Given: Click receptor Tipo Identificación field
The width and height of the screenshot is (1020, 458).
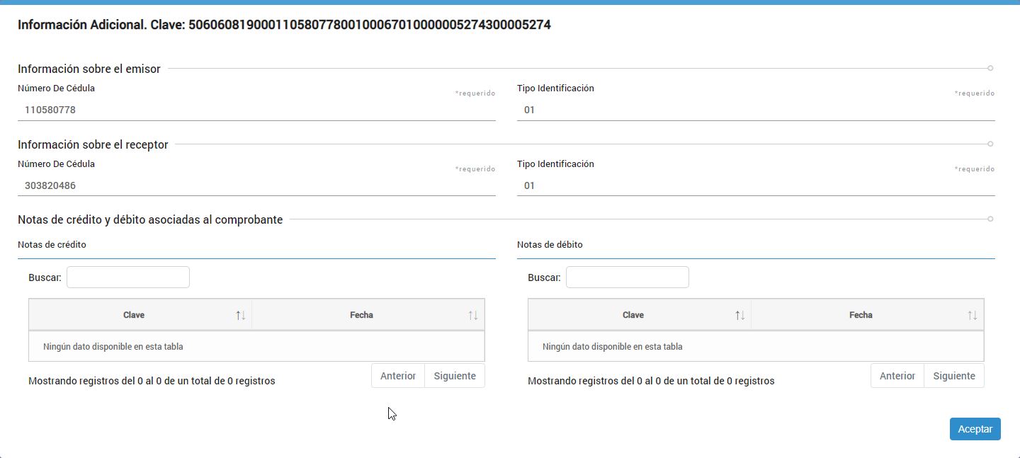Looking at the screenshot, I should 756,185.
